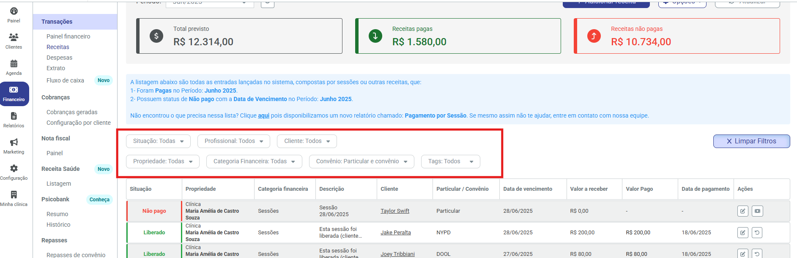This screenshot has height=258, width=797.
Task: Open the Repasses section heading
Action: [x=54, y=240]
